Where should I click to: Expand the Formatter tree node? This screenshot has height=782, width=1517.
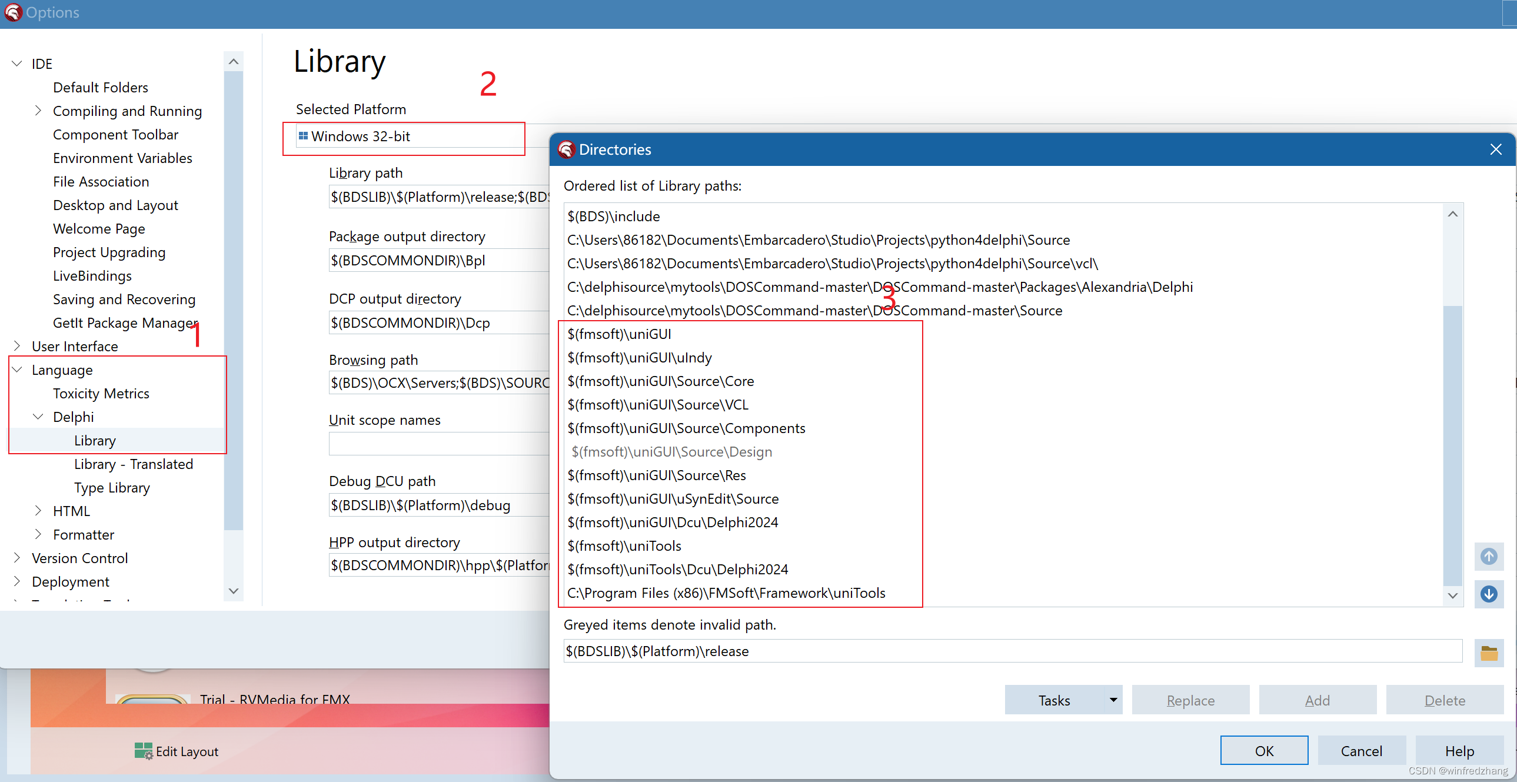38,534
